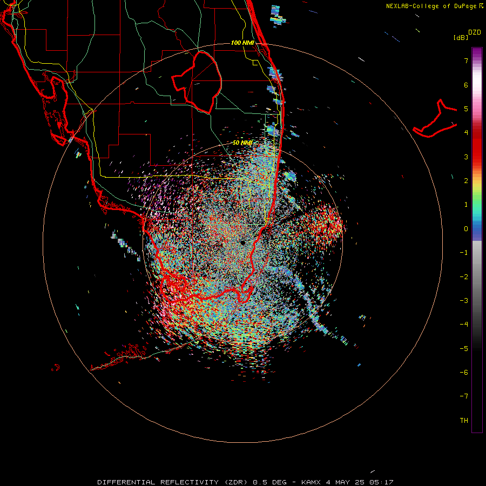Click the "7" value on the color scale
The height and width of the screenshot is (486, 486).
[x=466, y=60]
